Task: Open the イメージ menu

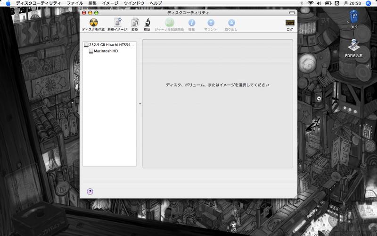Action: (x=110, y=3)
